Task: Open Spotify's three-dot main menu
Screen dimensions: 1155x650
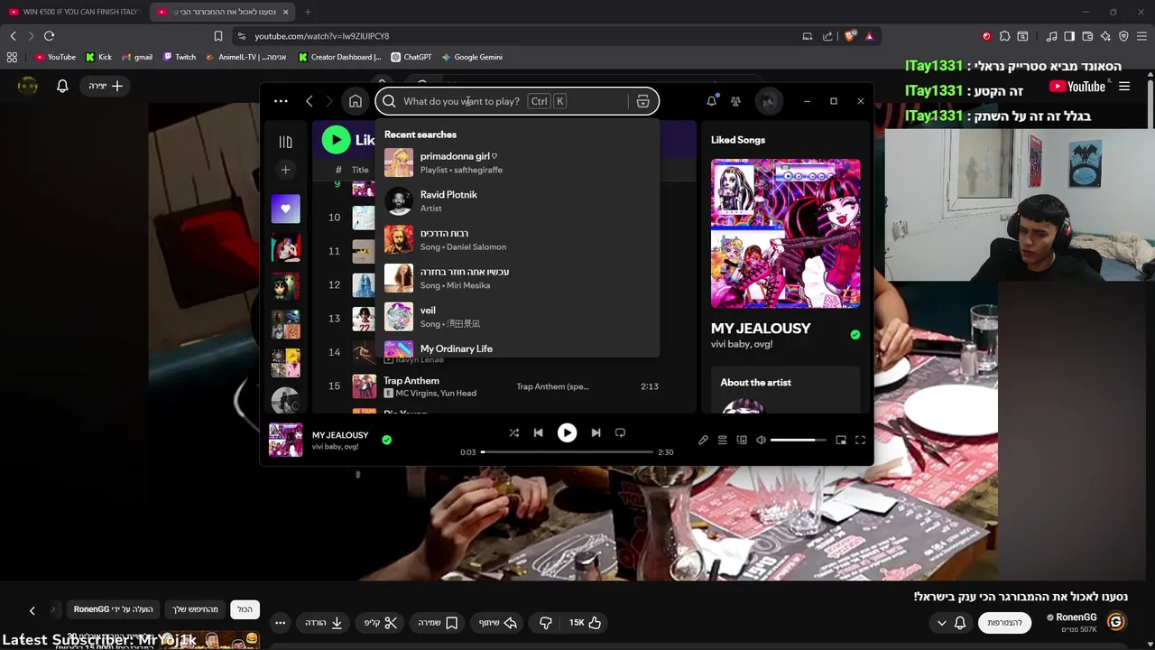Action: point(281,101)
